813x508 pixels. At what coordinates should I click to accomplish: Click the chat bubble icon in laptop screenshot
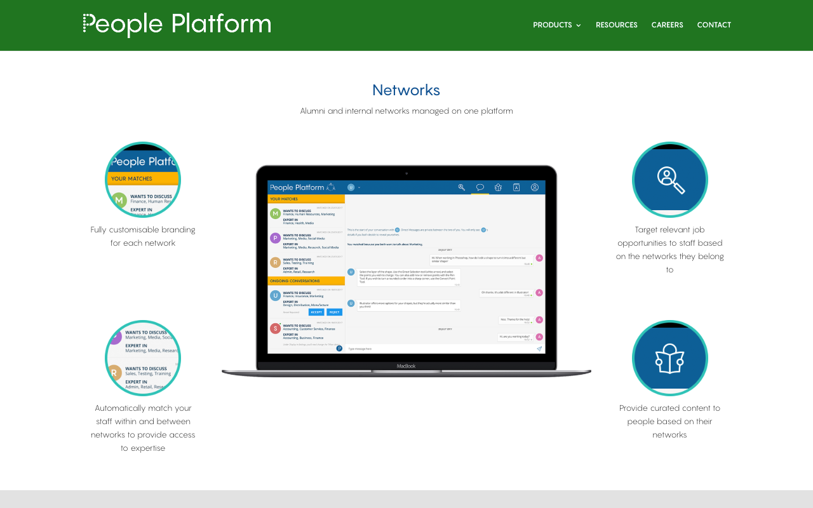tap(480, 187)
